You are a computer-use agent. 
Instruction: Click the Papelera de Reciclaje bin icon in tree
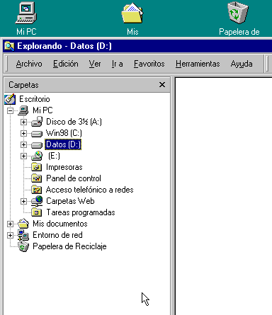[23, 246]
